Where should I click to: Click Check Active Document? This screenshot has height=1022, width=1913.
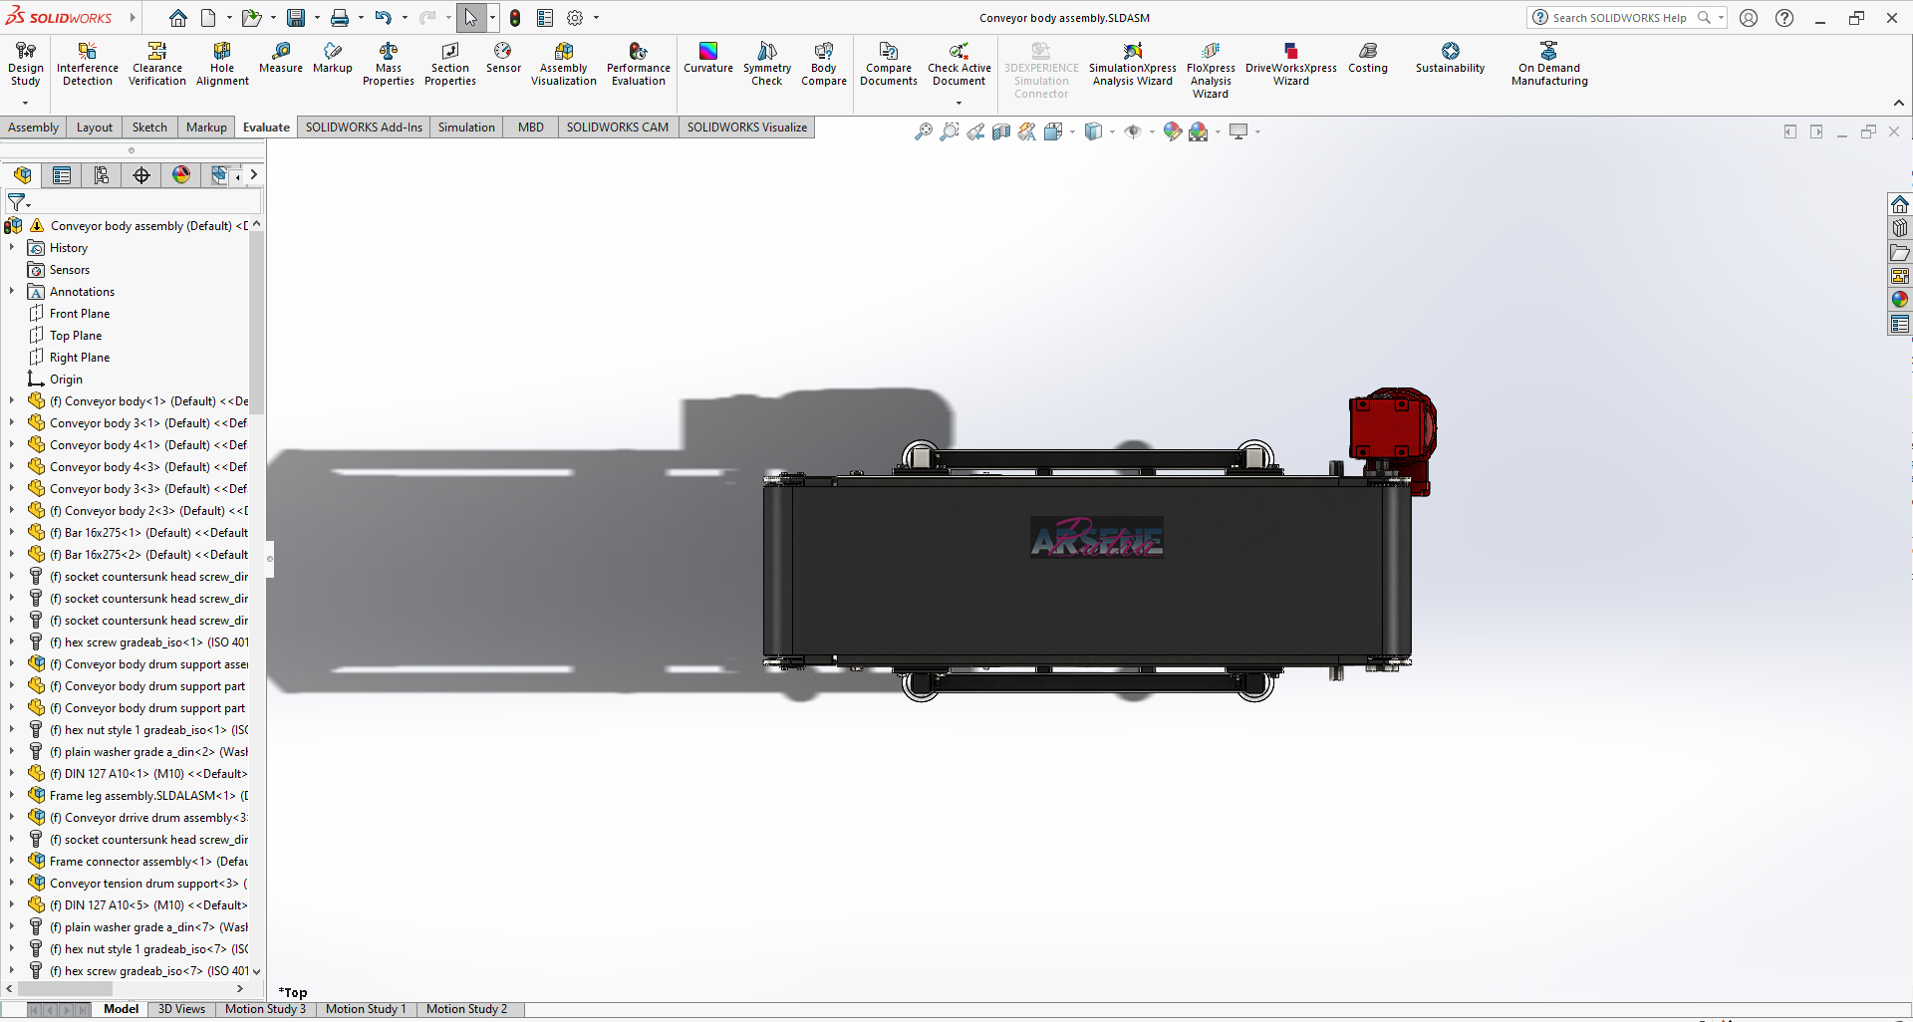point(959,64)
